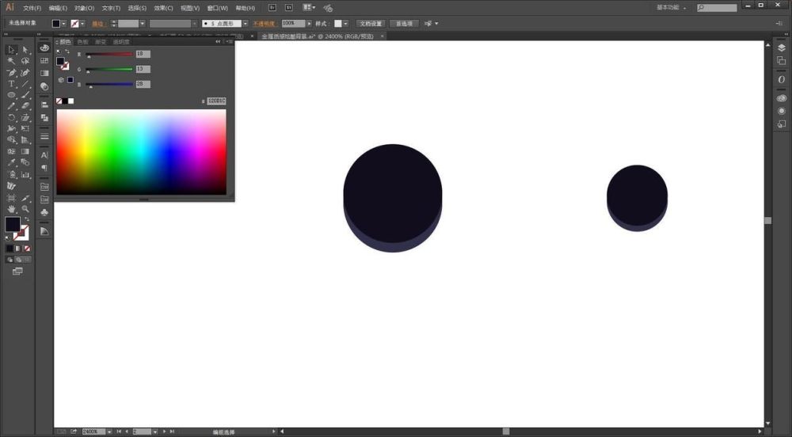Select the Eyedropper tool
Screen dimensions: 792x437
12,162
